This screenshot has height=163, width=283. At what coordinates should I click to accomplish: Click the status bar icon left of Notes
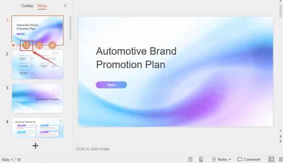coord(201,159)
